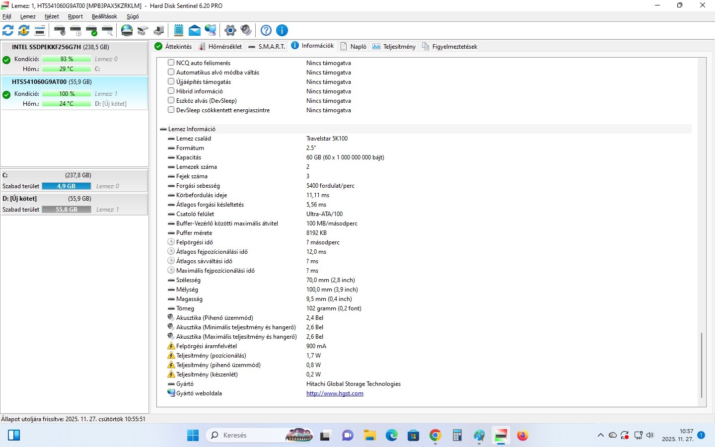Toggle Automatikus alvó módba váltás checkbox
The height and width of the screenshot is (447, 715).
171,72
